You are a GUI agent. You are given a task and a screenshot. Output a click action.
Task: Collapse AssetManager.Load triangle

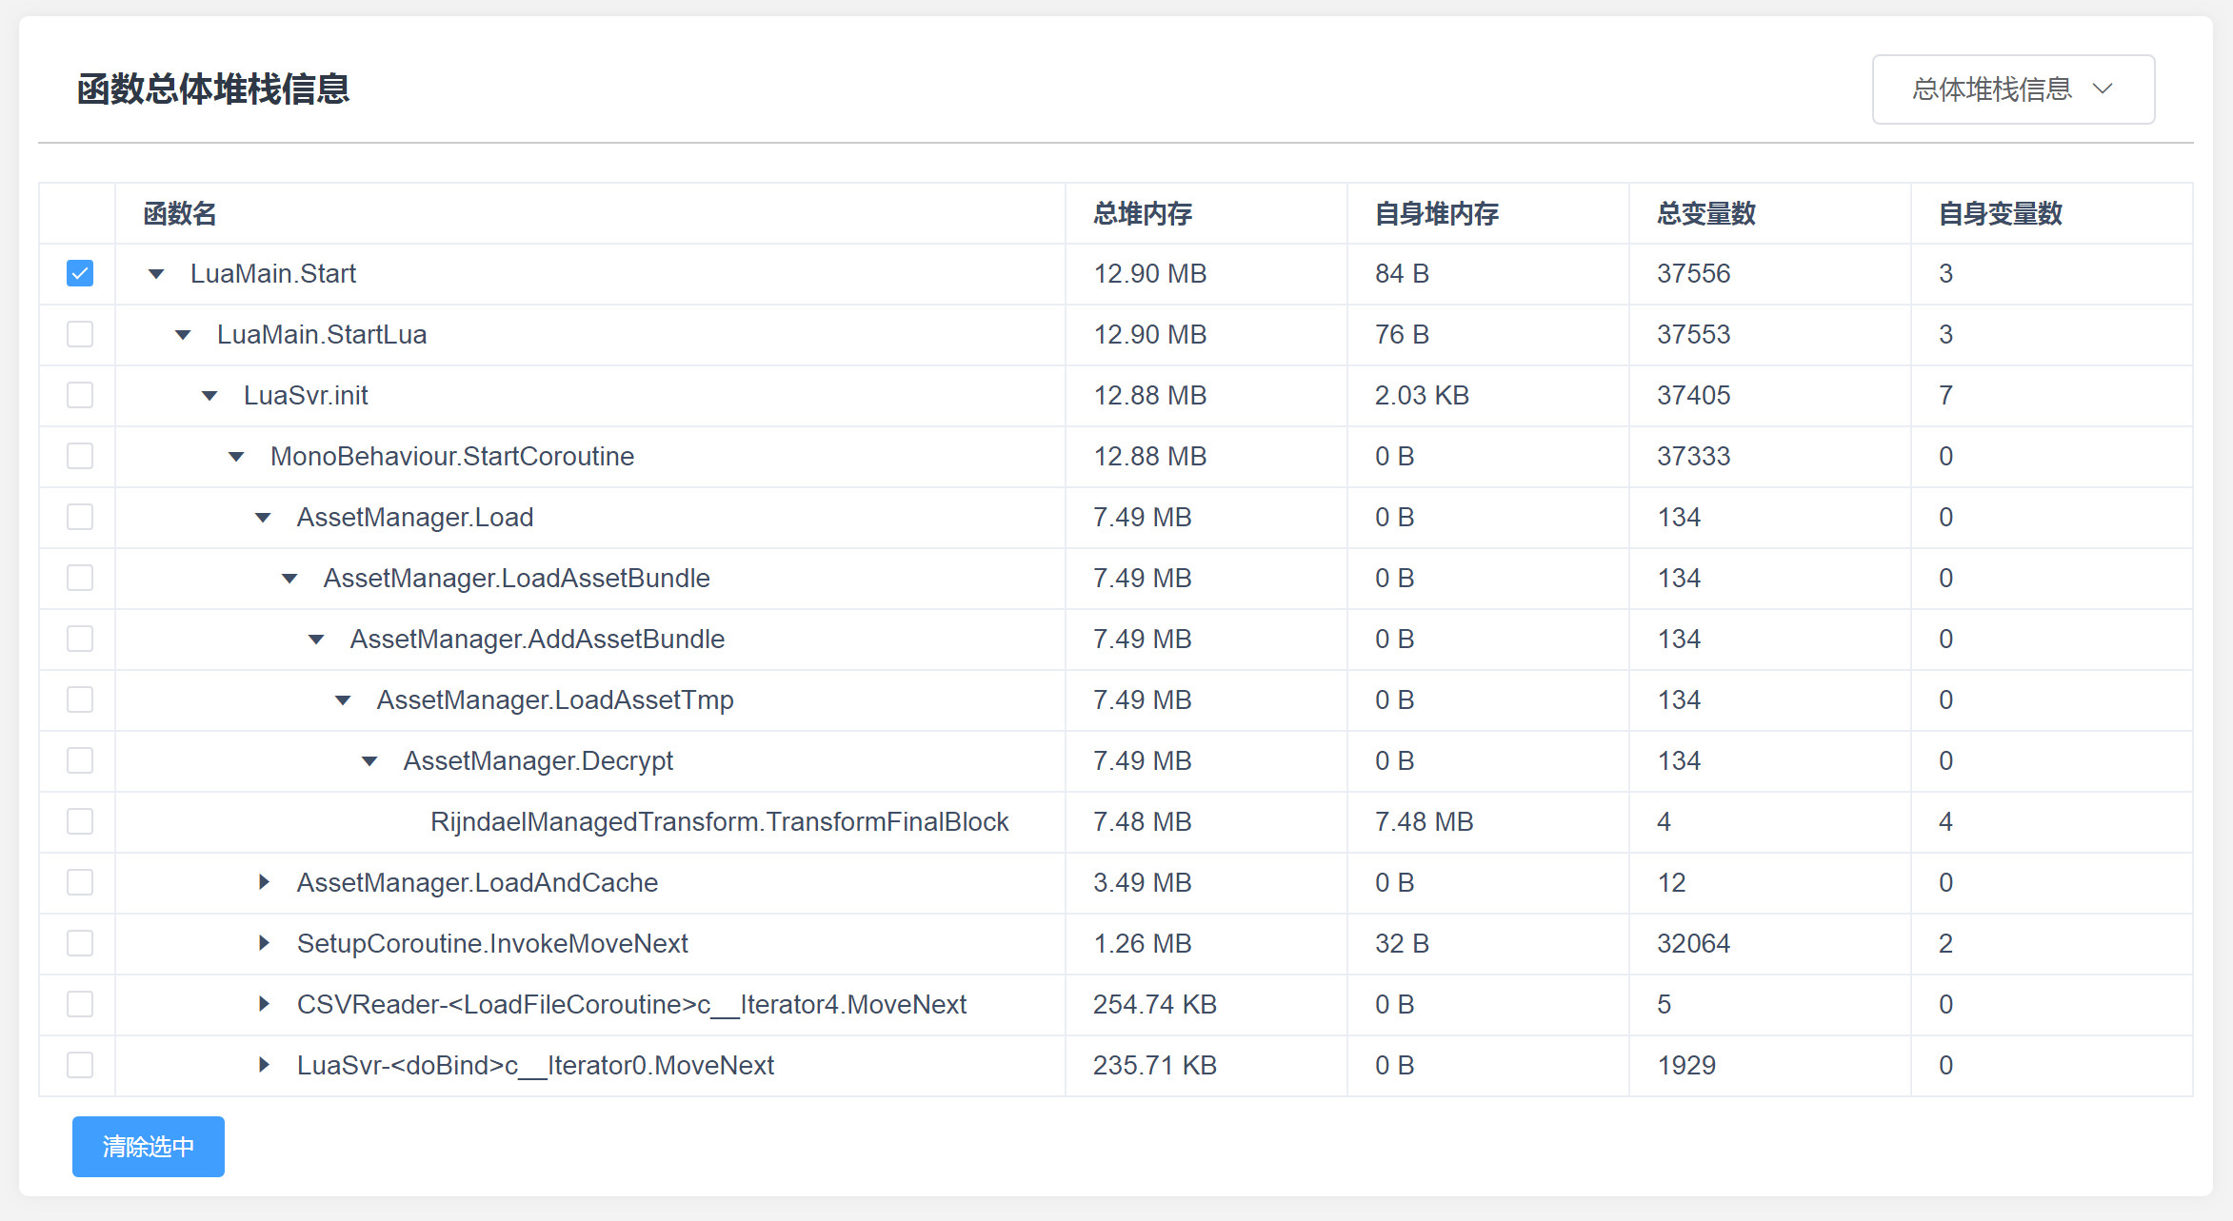click(x=263, y=518)
